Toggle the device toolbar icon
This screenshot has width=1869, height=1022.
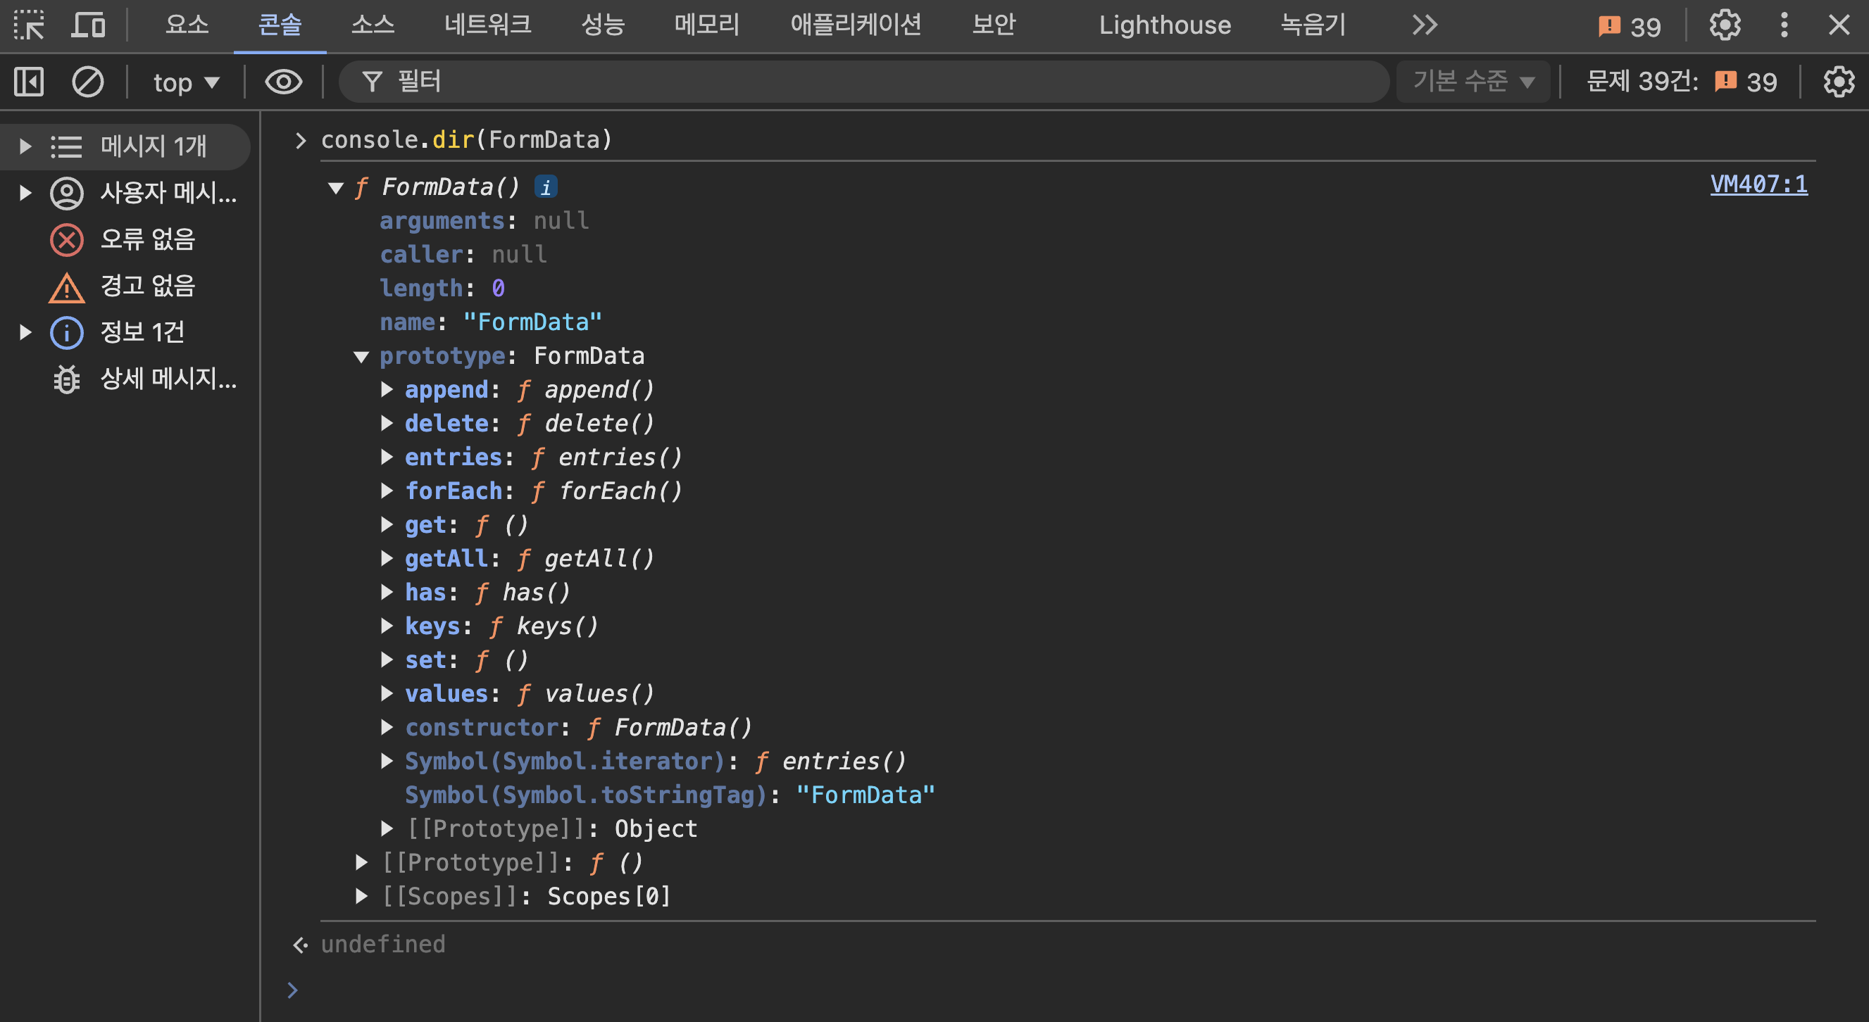coord(89,25)
